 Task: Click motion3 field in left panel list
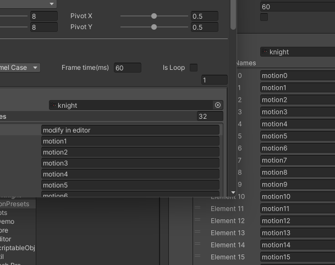[130, 163]
